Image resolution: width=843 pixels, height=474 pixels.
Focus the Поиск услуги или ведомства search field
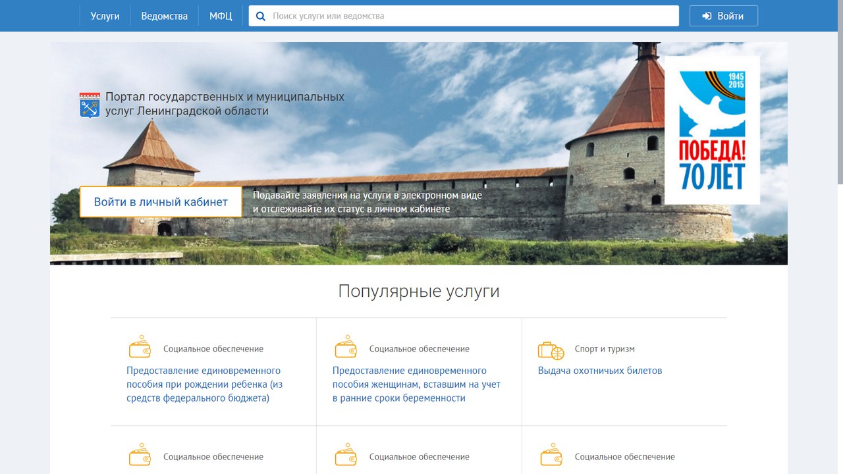[471, 16]
